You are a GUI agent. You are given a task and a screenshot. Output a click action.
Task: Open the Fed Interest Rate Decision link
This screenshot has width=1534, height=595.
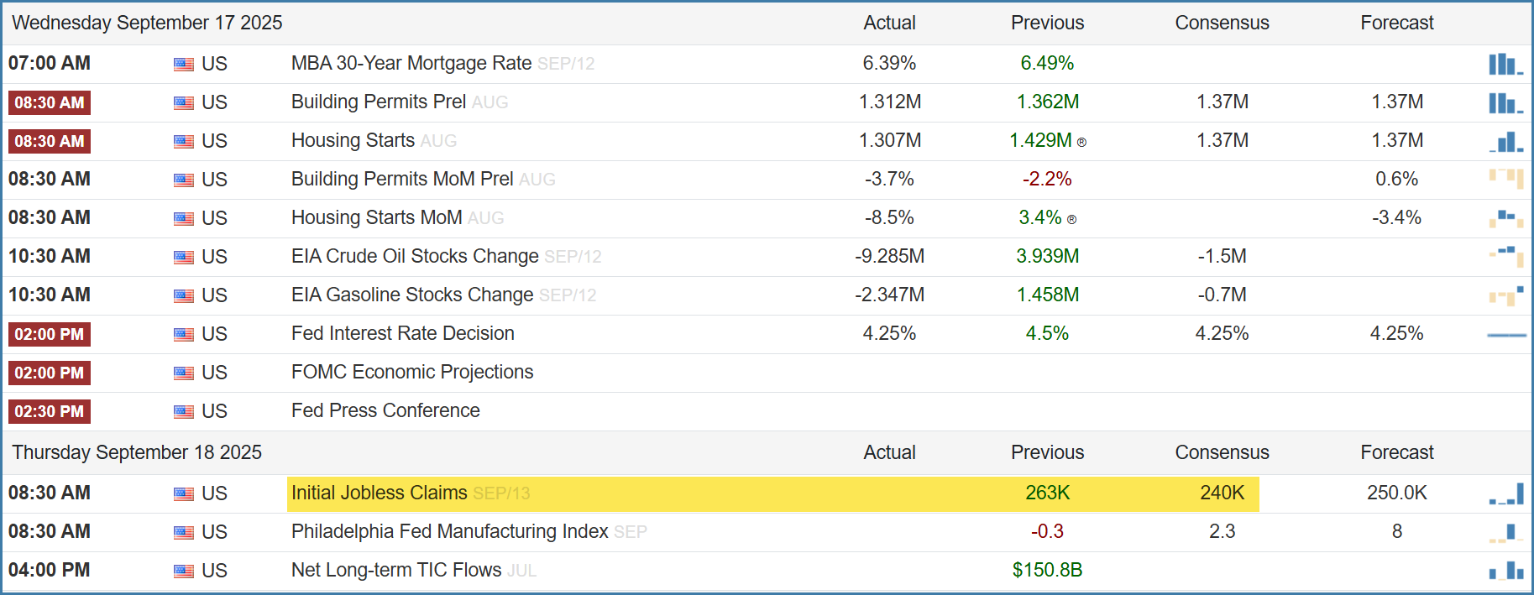(x=402, y=333)
